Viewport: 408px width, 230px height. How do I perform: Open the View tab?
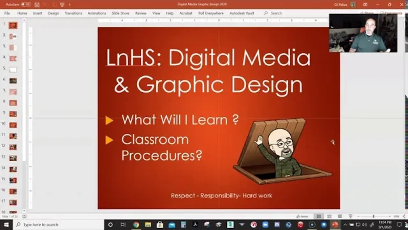(x=156, y=13)
